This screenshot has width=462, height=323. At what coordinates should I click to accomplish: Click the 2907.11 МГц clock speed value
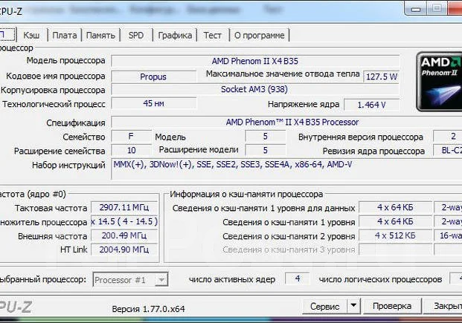point(124,208)
